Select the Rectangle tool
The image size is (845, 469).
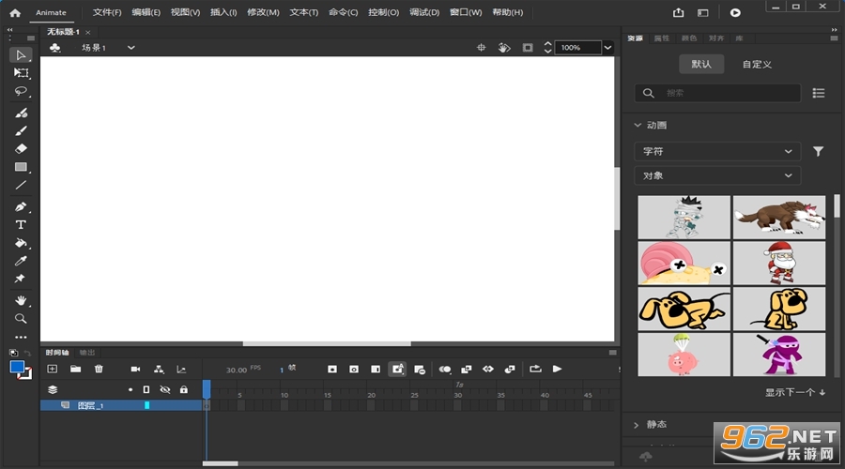tap(21, 167)
